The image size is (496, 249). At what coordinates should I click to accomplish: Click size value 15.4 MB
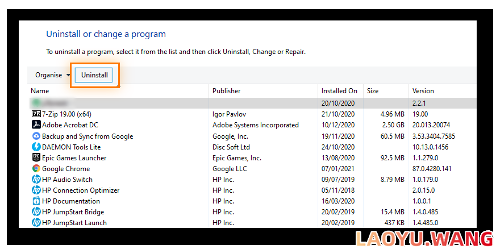tap(392, 211)
